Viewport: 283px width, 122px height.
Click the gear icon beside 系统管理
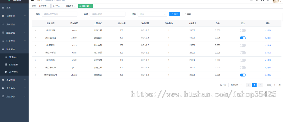pos(3,16)
